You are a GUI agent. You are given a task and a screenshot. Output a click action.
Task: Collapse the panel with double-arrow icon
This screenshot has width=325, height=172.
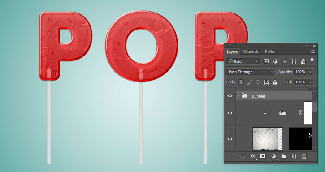(307, 46)
